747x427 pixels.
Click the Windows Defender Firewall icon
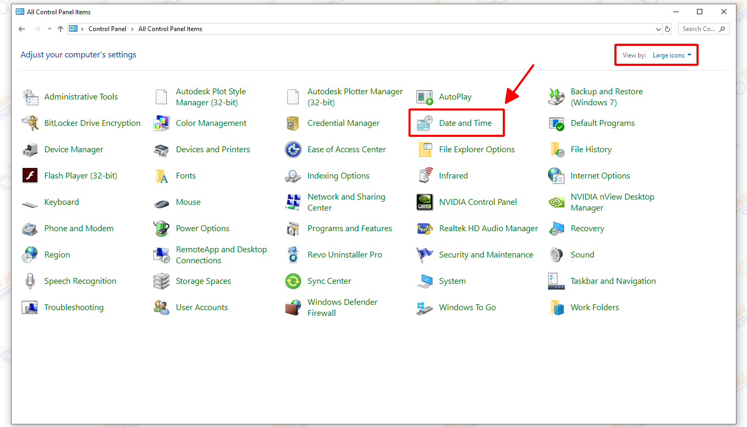[x=293, y=307]
